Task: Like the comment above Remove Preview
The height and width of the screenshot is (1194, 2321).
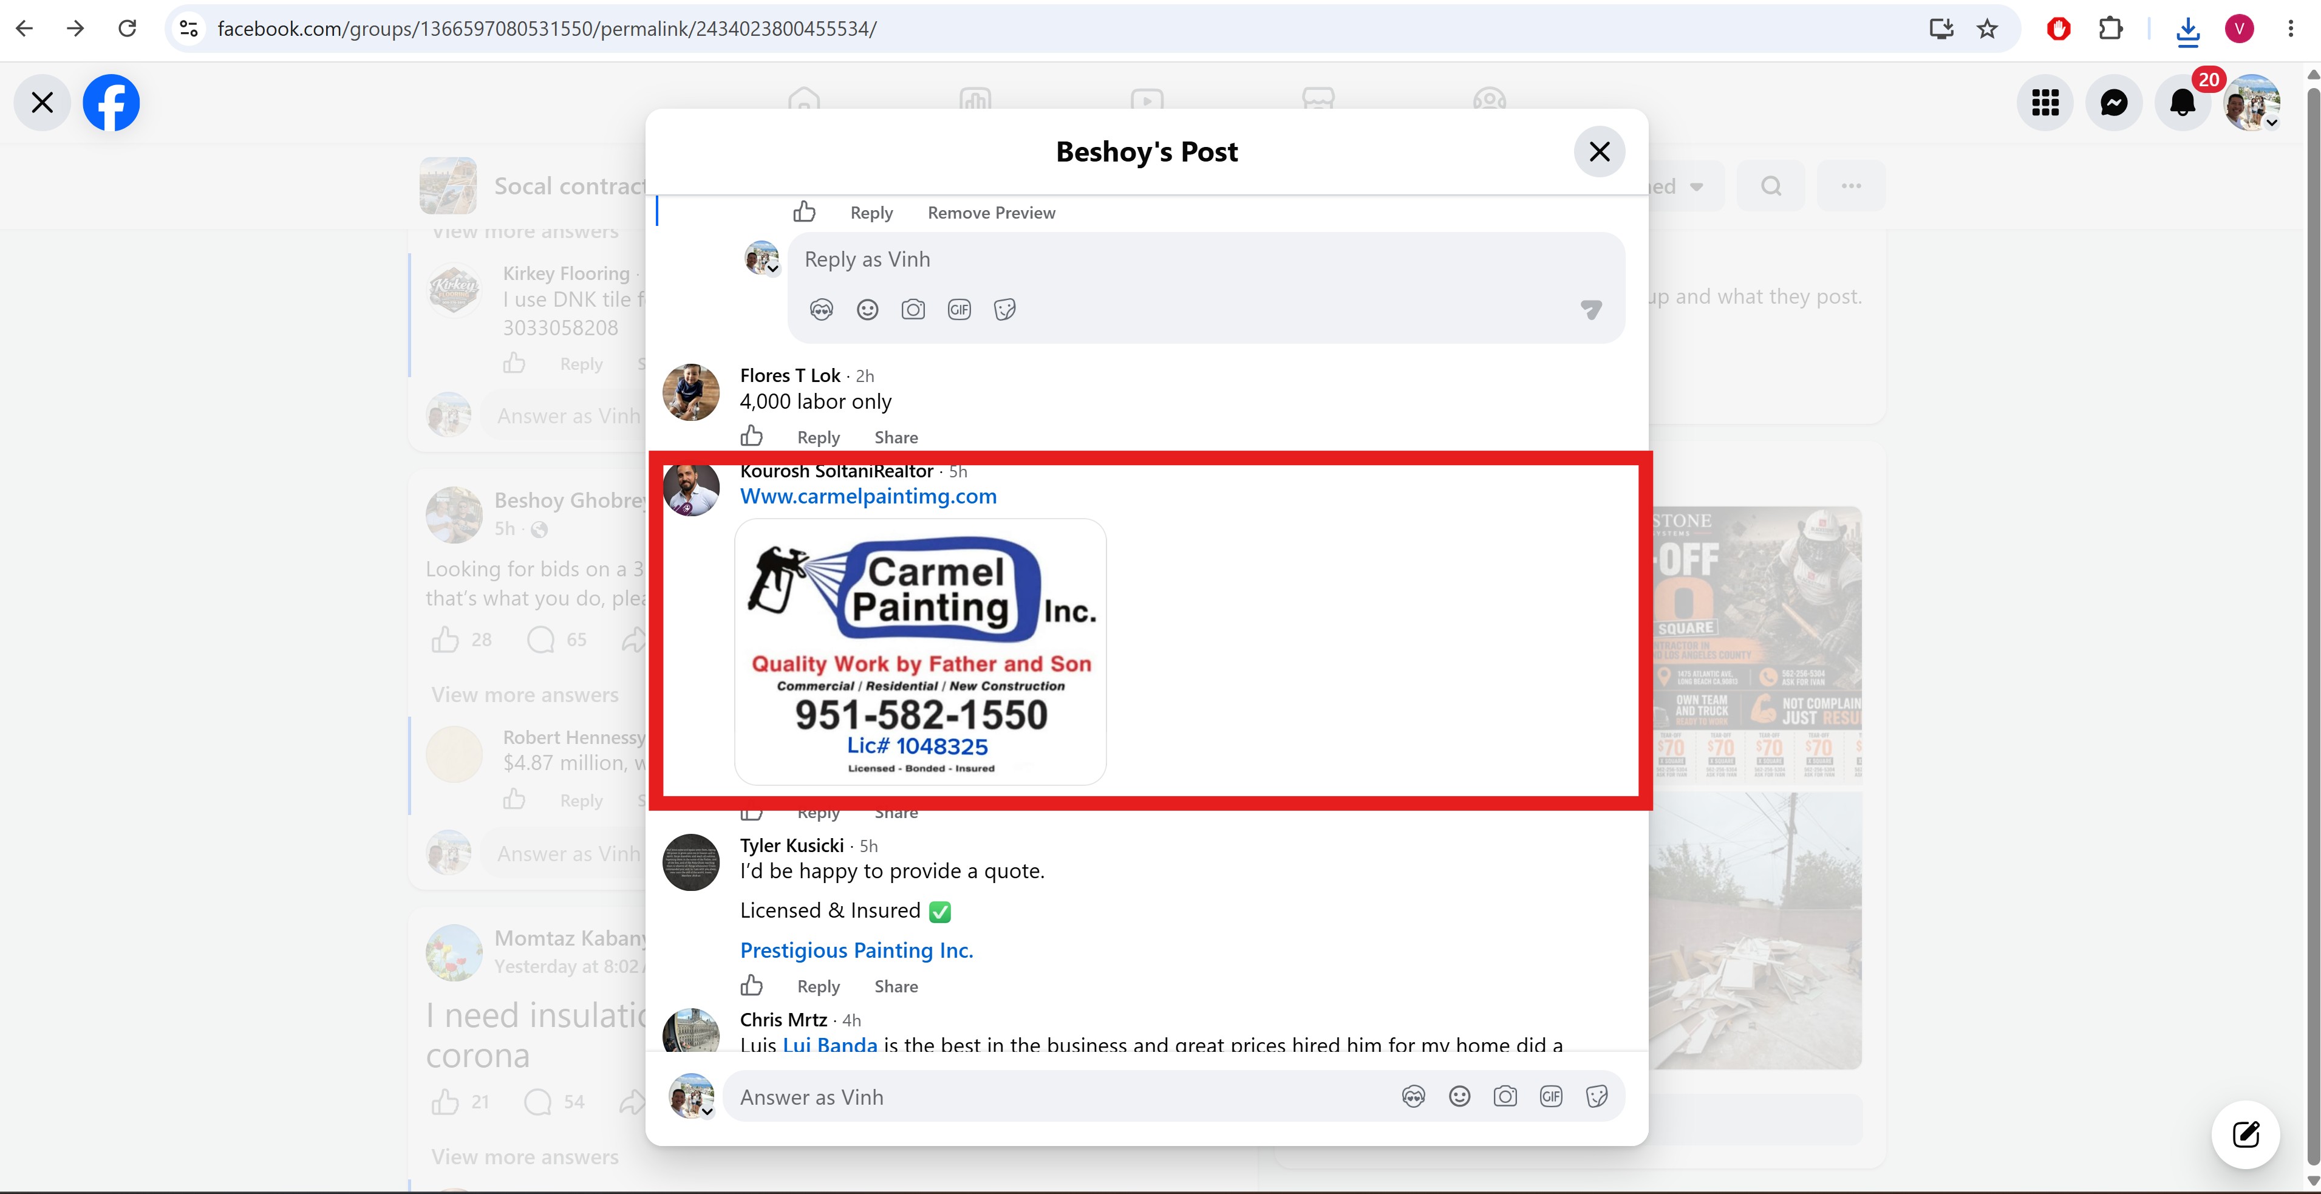Action: (805, 213)
